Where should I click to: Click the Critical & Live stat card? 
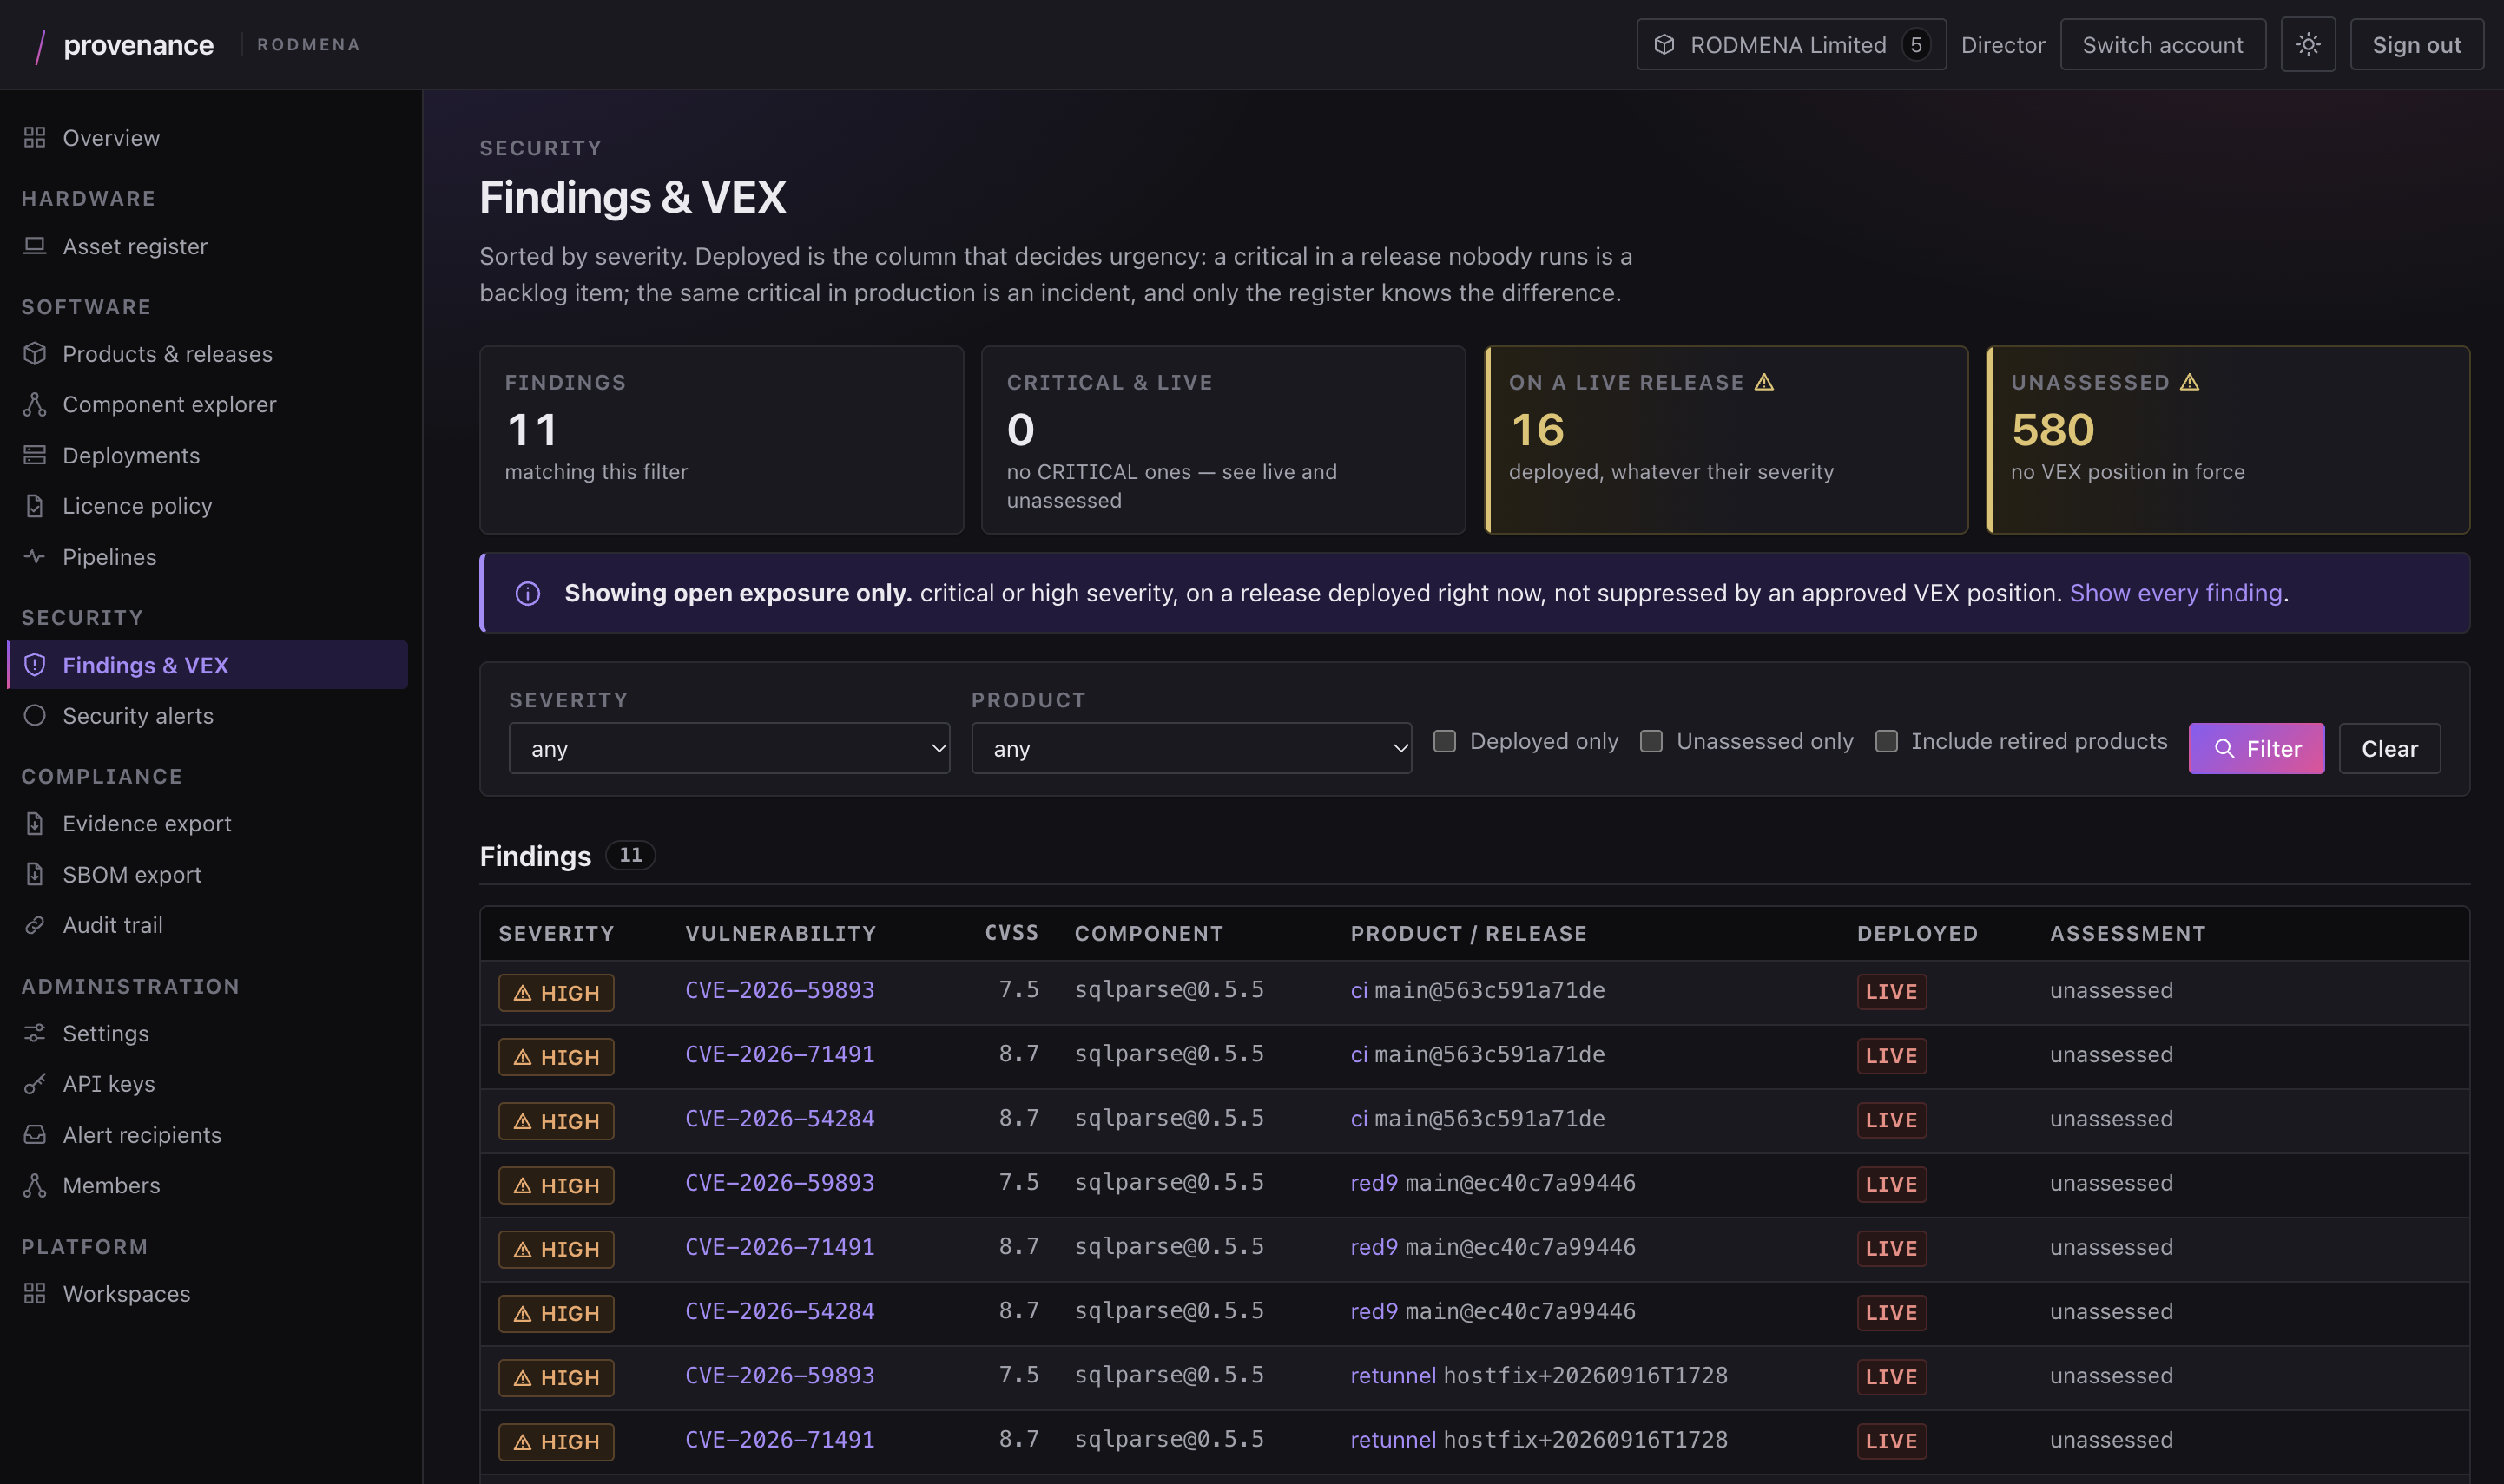(1223, 440)
